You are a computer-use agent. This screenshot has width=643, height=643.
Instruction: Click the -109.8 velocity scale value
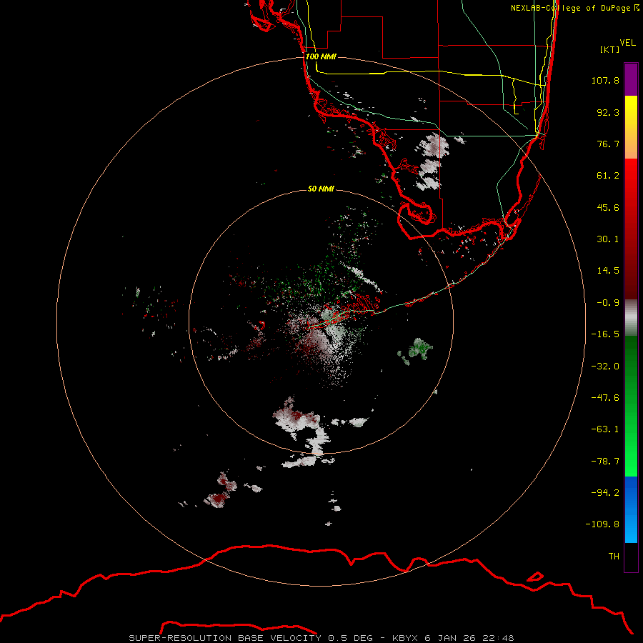[602, 524]
